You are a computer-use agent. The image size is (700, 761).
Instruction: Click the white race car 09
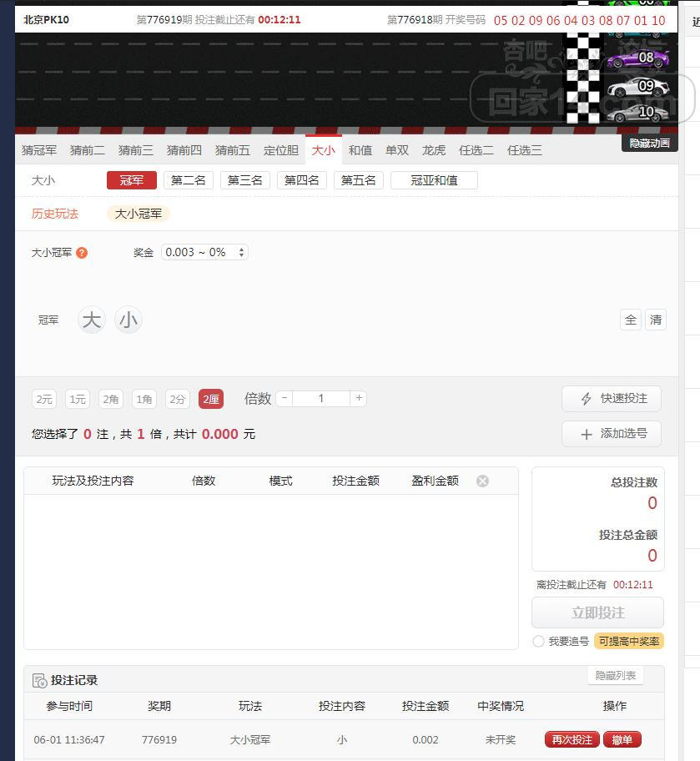(x=638, y=87)
